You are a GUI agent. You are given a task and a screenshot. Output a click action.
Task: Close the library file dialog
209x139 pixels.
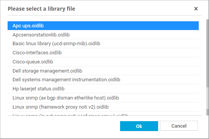(x=196, y=9)
